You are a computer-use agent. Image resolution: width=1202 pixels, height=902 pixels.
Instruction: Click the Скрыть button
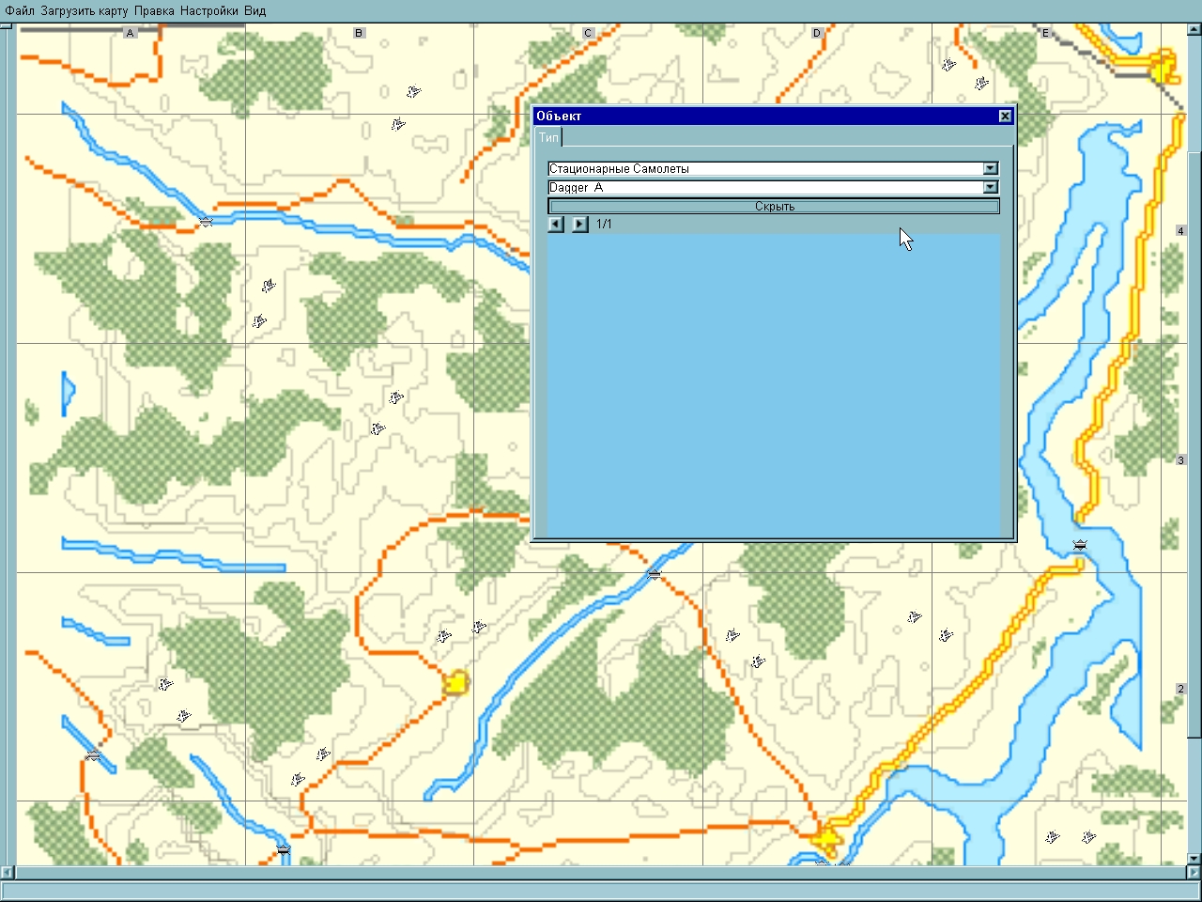(774, 206)
